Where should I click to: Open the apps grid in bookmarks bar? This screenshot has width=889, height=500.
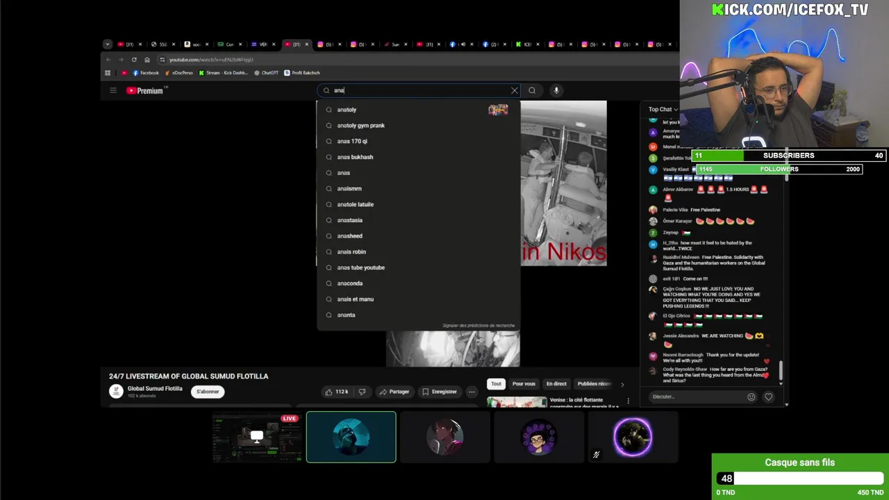[x=108, y=73]
